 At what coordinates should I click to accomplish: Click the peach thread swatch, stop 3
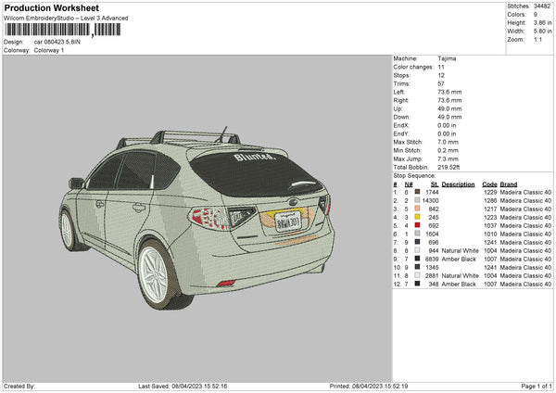417,209
